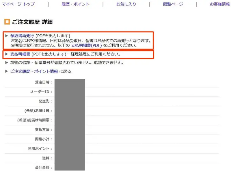231x171 pixels.
Task: Open 閲覧ページ navigation link
Action: coord(173,4)
